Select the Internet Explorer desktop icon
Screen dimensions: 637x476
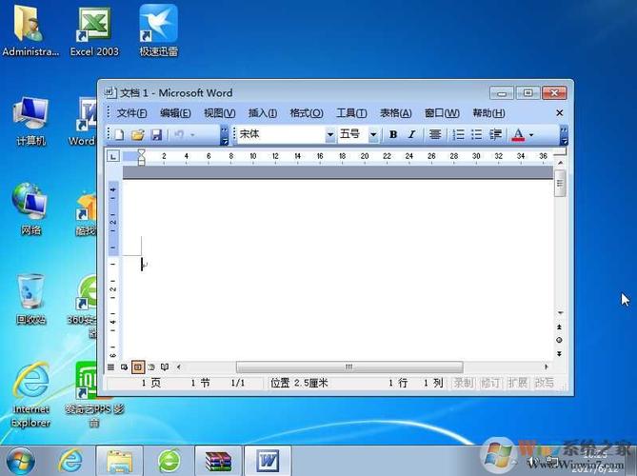tap(30, 395)
